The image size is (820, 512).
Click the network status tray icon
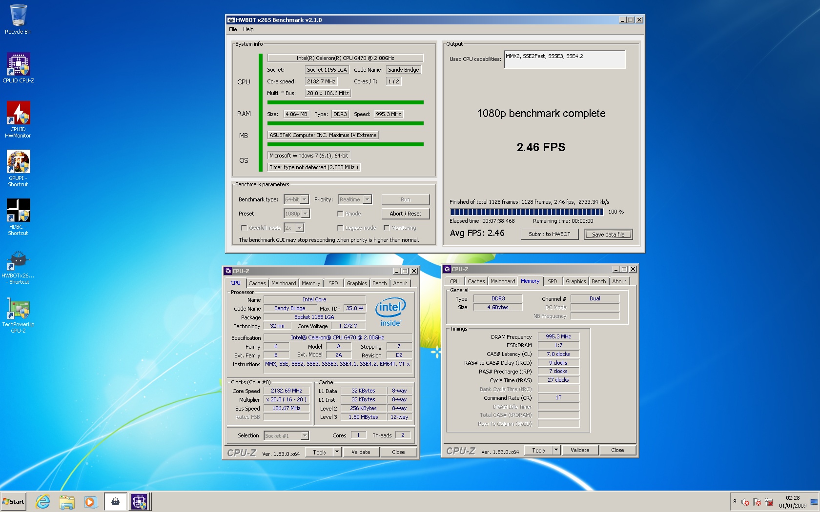(x=769, y=502)
